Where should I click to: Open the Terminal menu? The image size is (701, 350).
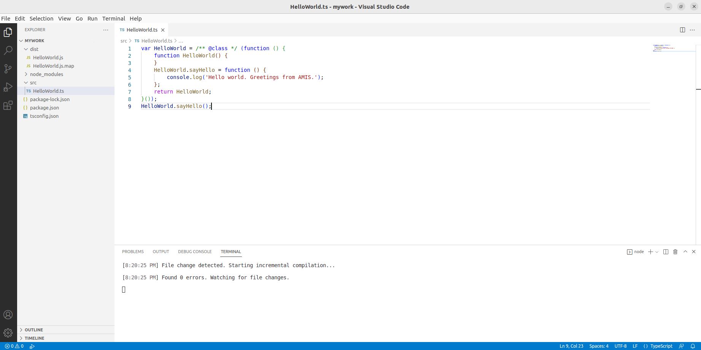click(113, 18)
